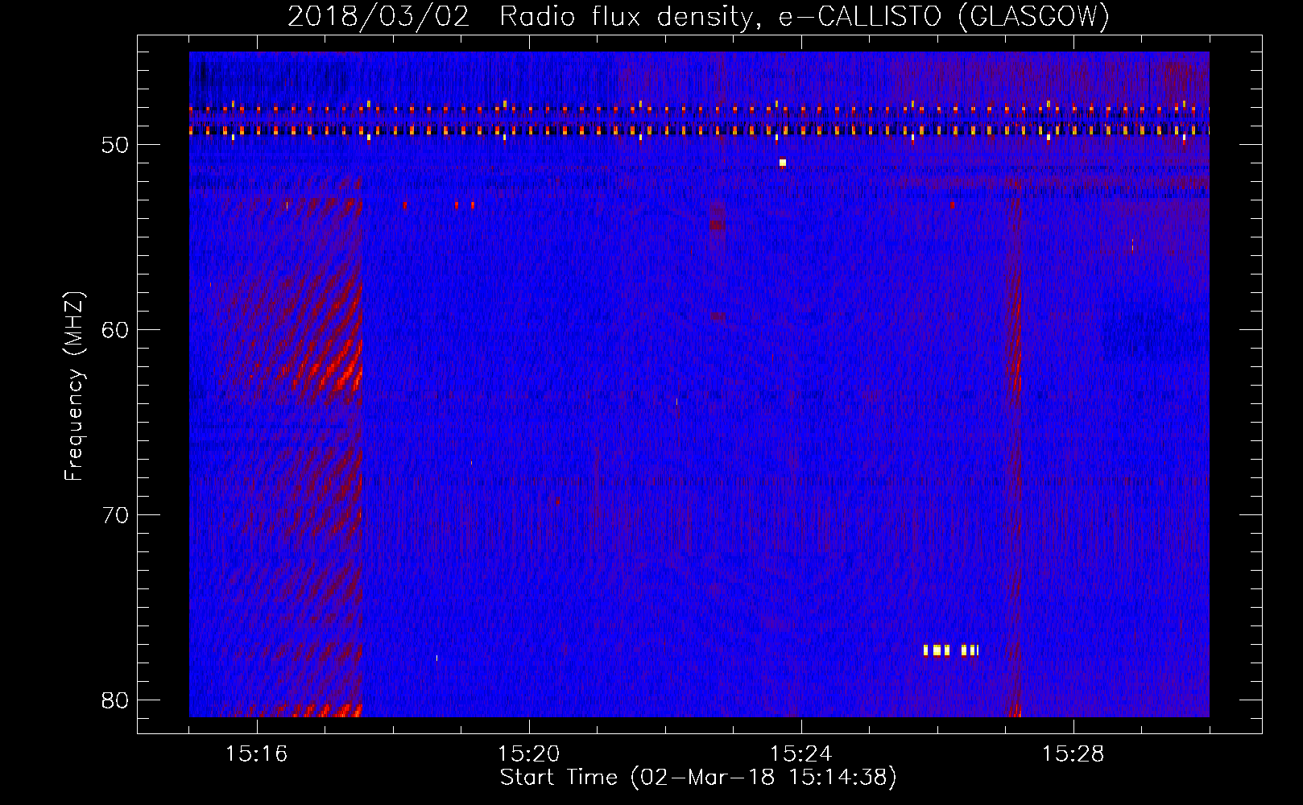Click the Frequency (MHZ) axis label

(x=73, y=386)
